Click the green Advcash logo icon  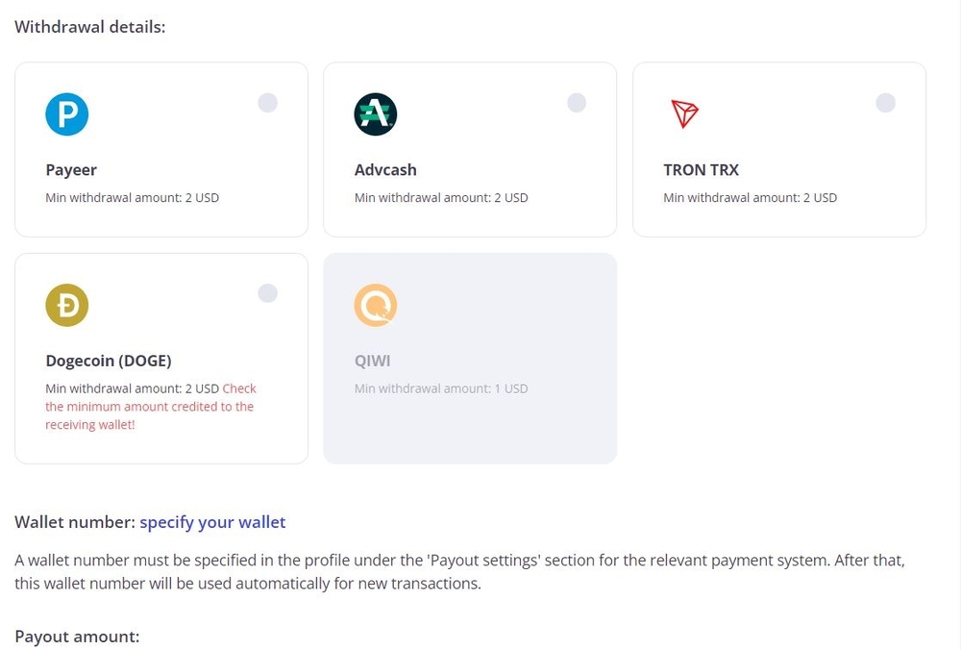375,114
